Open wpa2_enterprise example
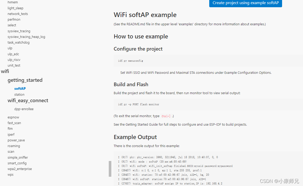Viewport: 303px width, 186px height. coord(20,169)
